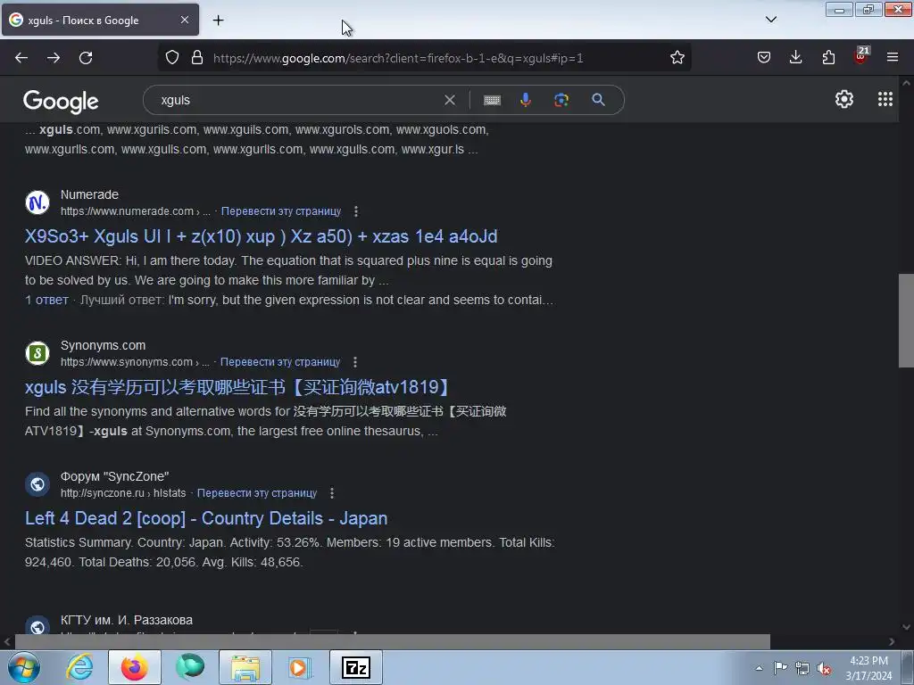914x685 pixels.
Task: Click the Google logo
Action: point(61,102)
